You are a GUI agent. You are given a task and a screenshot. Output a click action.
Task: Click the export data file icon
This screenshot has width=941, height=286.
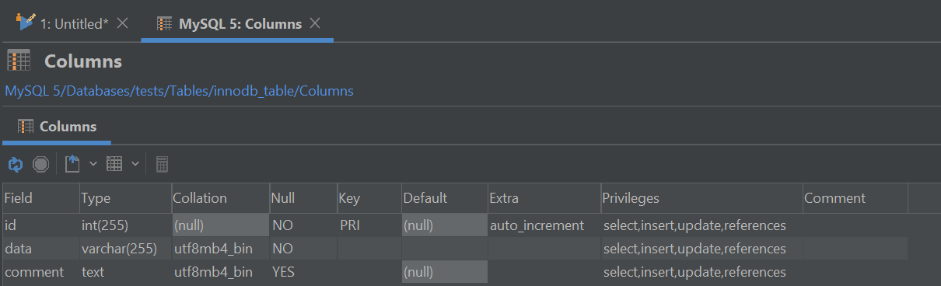point(72,164)
